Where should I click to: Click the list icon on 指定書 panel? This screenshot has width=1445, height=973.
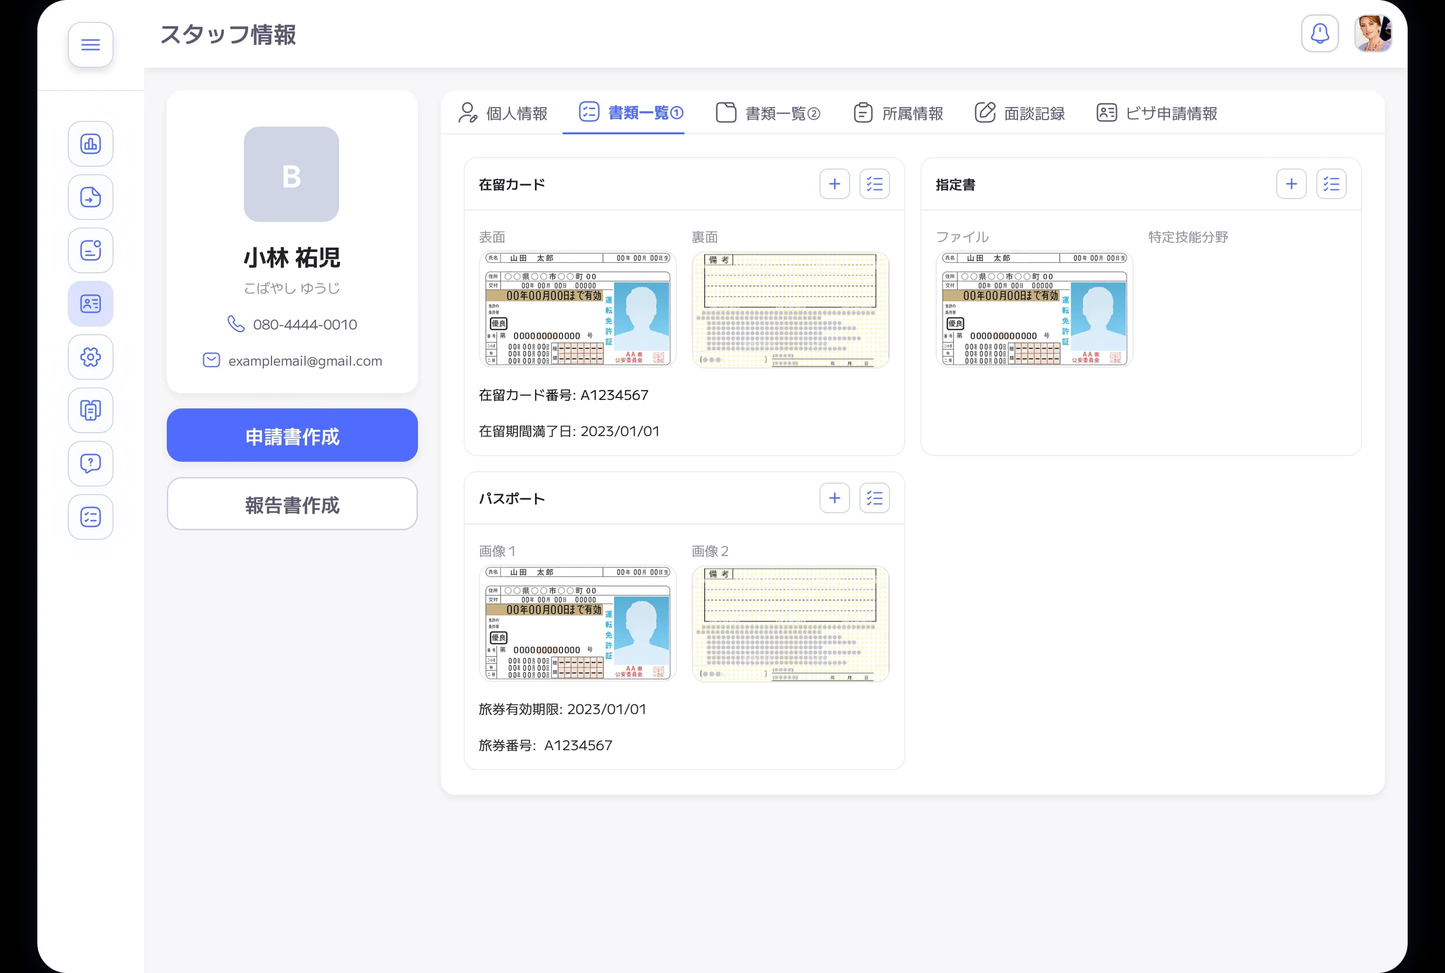coord(1332,183)
